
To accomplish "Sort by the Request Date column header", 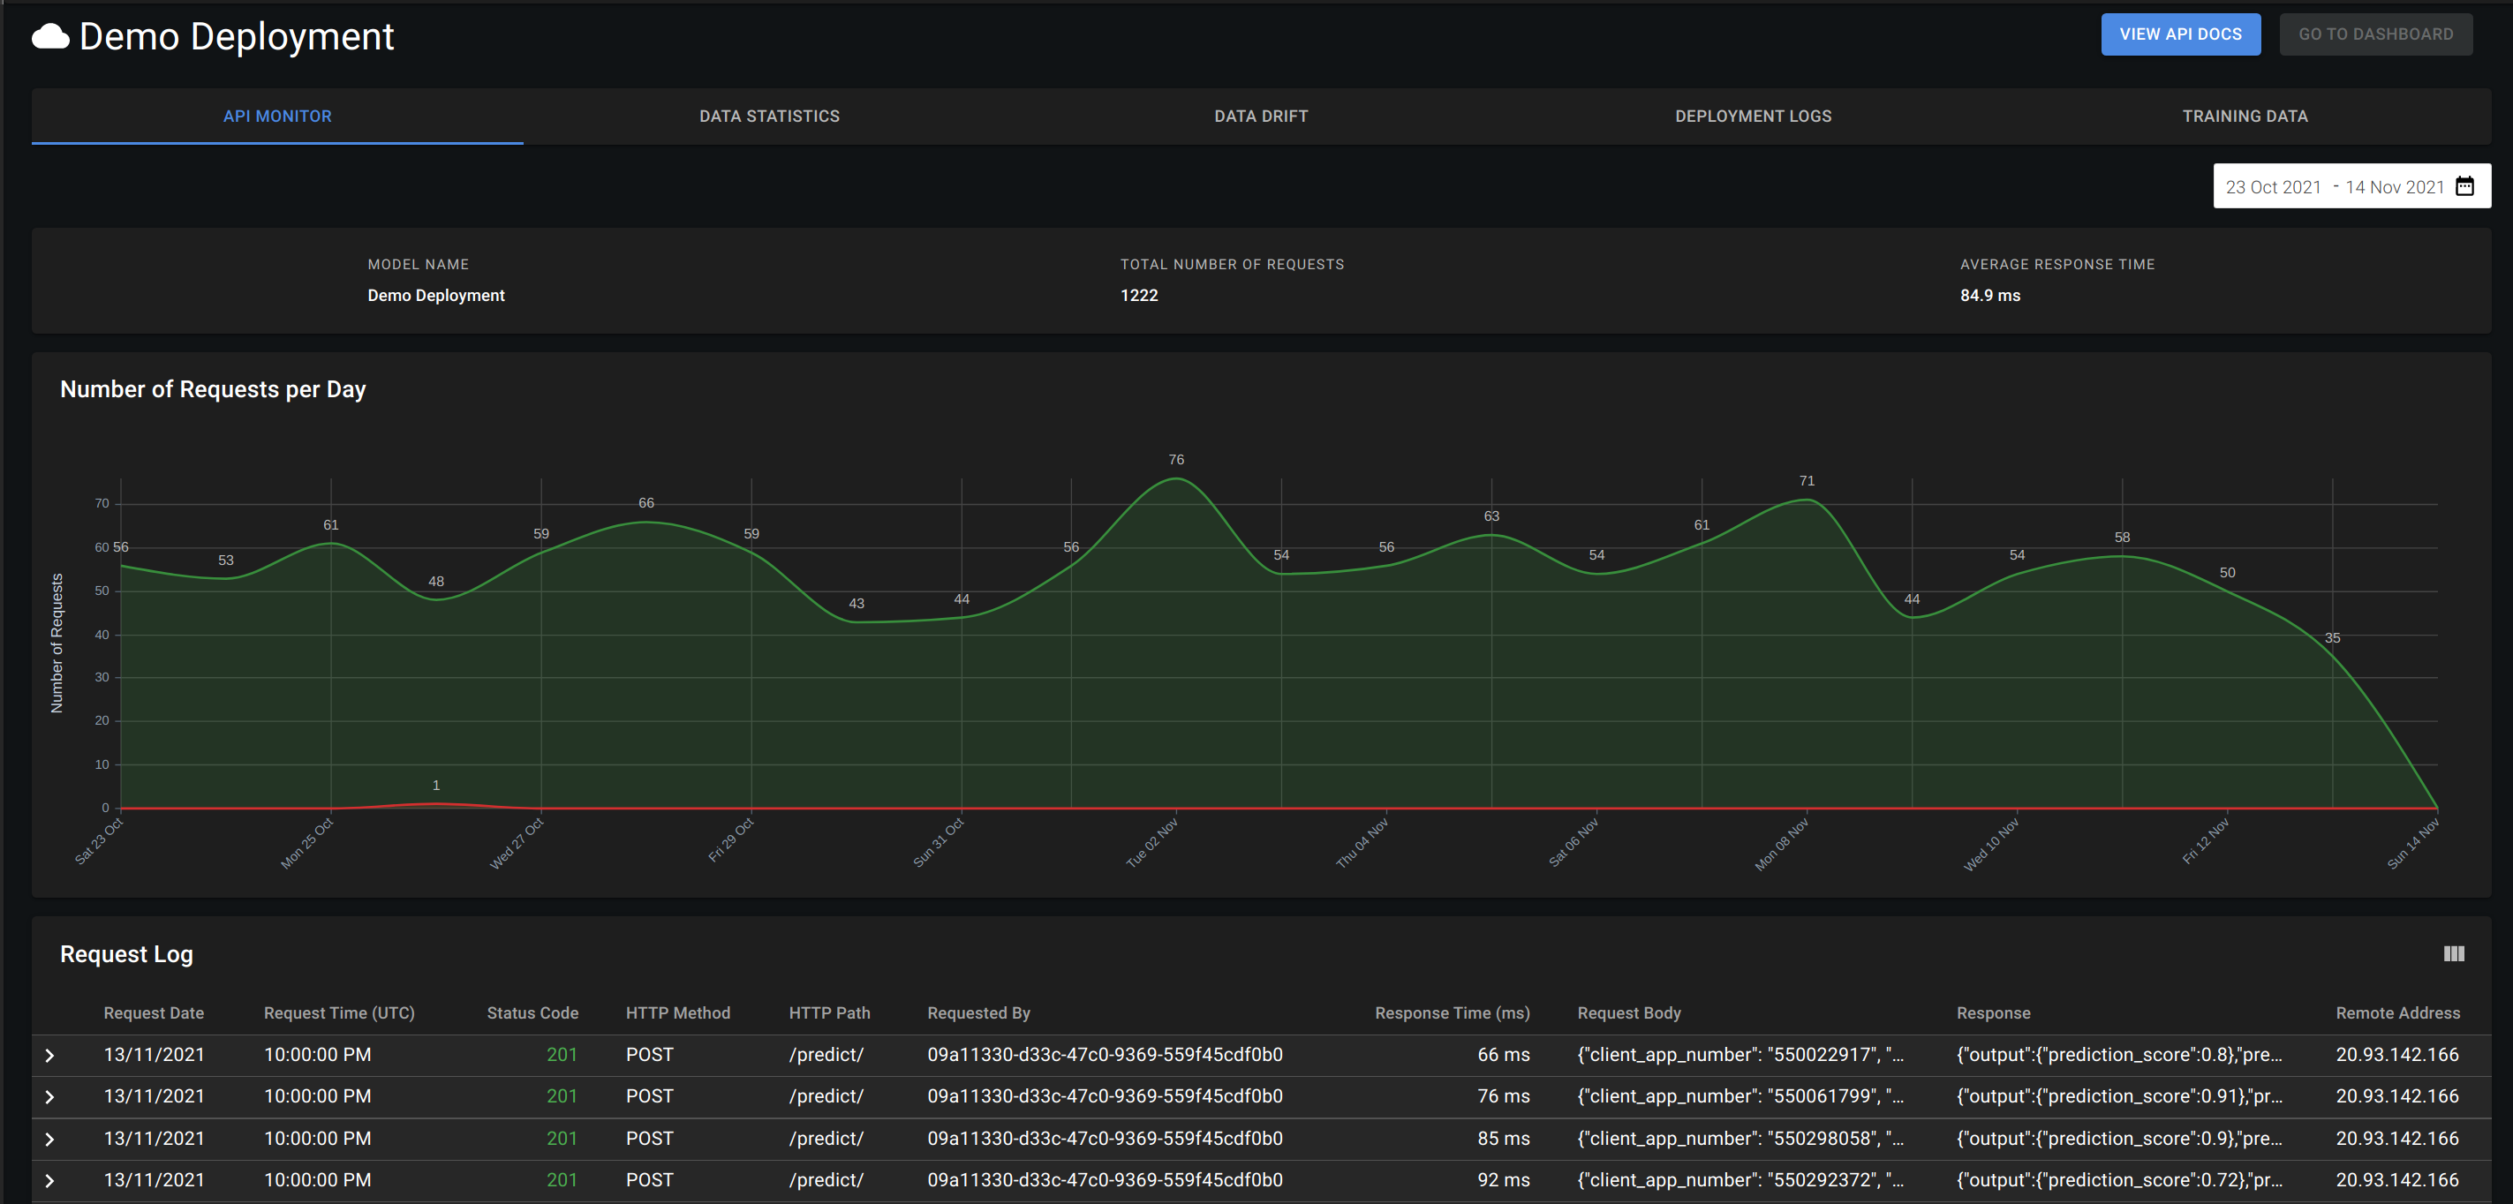I will [x=153, y=1013].
